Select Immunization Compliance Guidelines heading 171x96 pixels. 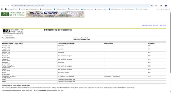16,85
